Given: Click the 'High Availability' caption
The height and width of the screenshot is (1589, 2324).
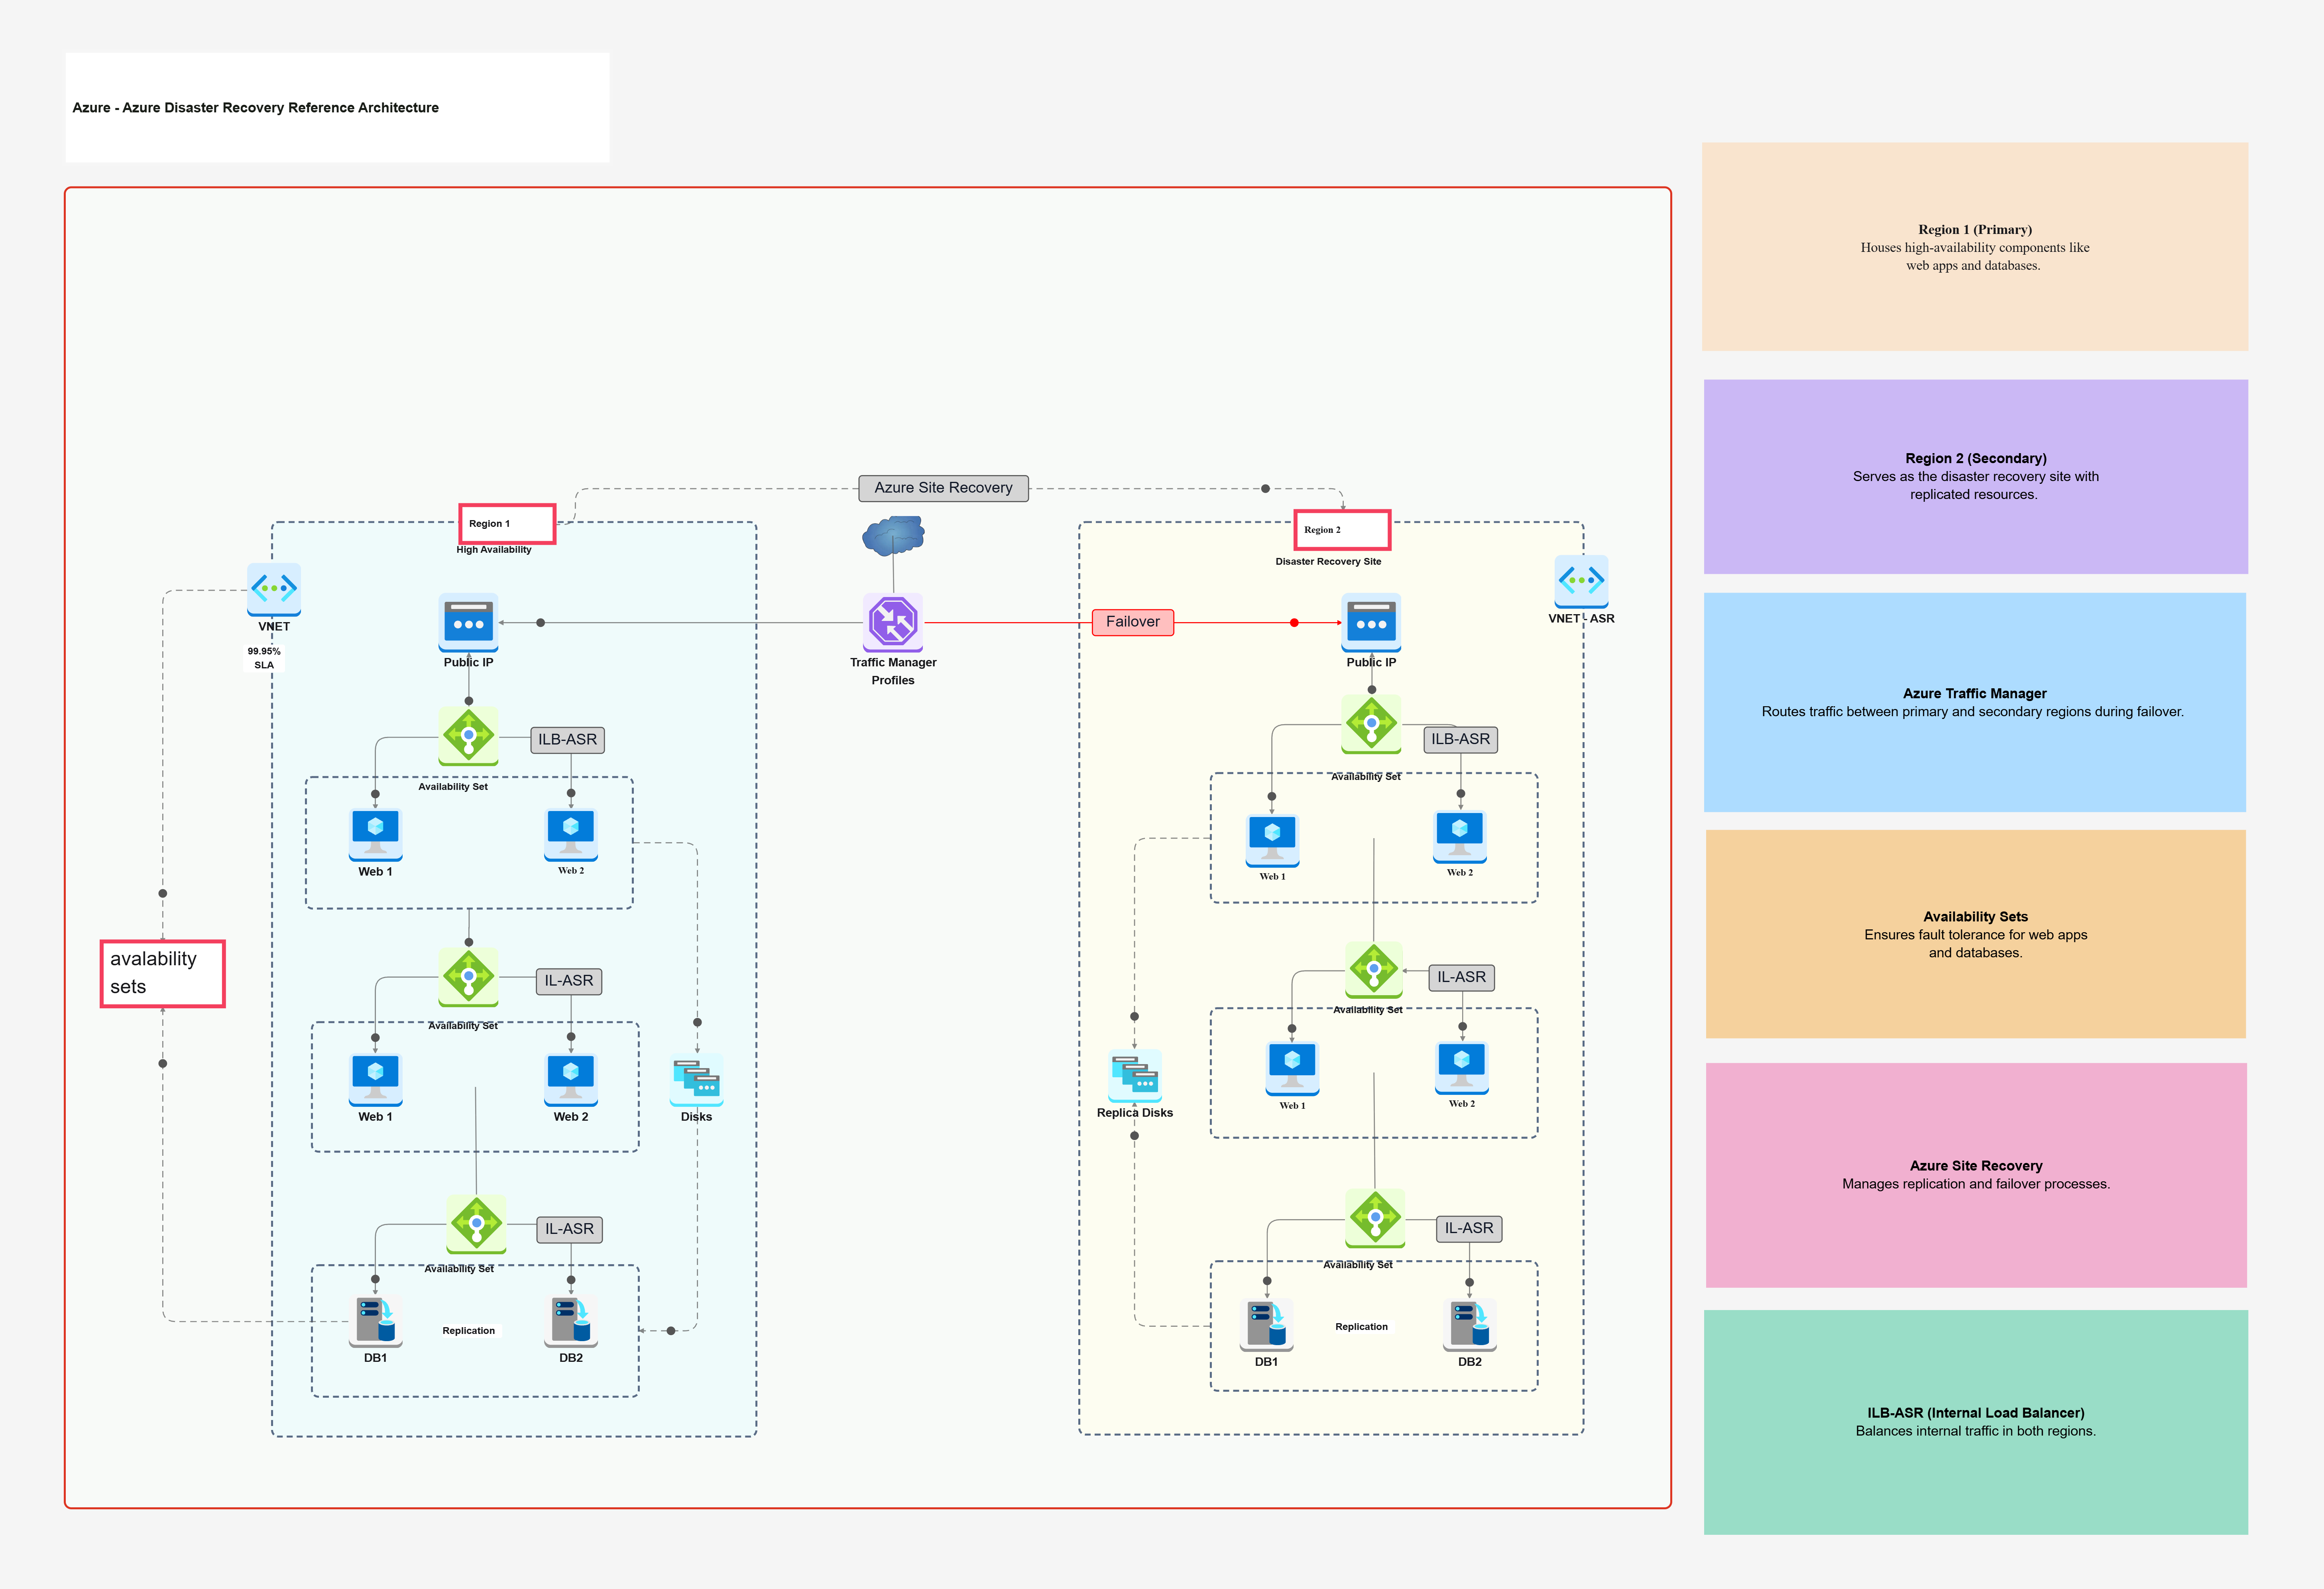Looking at the screenshot, I should coord(494,550).
